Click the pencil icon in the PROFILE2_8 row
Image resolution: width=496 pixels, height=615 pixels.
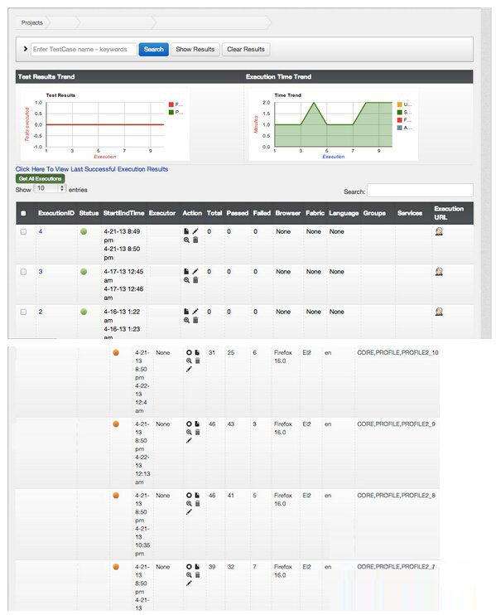(189, 512)
